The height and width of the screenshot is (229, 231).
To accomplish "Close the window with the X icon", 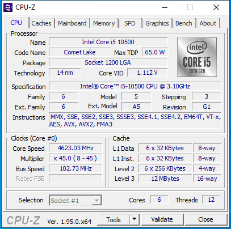I will pyautogui.click(x=216, y=7).
